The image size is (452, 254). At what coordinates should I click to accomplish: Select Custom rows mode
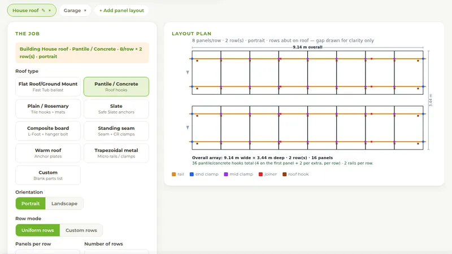point(81,230)
